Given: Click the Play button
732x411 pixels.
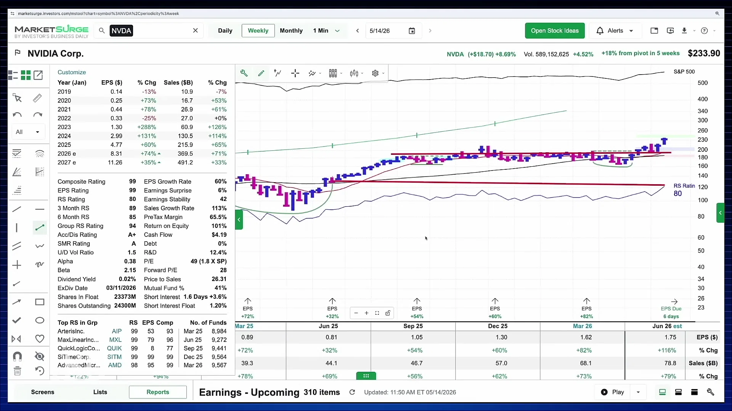Looking at the screenshot, I should click(613, 392).
